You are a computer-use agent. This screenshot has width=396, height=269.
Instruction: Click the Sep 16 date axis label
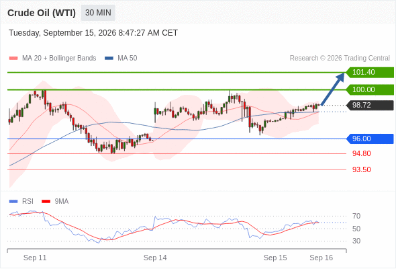click(x=321, y=258)
